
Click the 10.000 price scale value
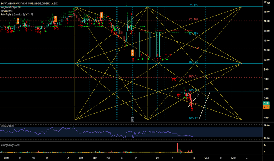(267, 60)
